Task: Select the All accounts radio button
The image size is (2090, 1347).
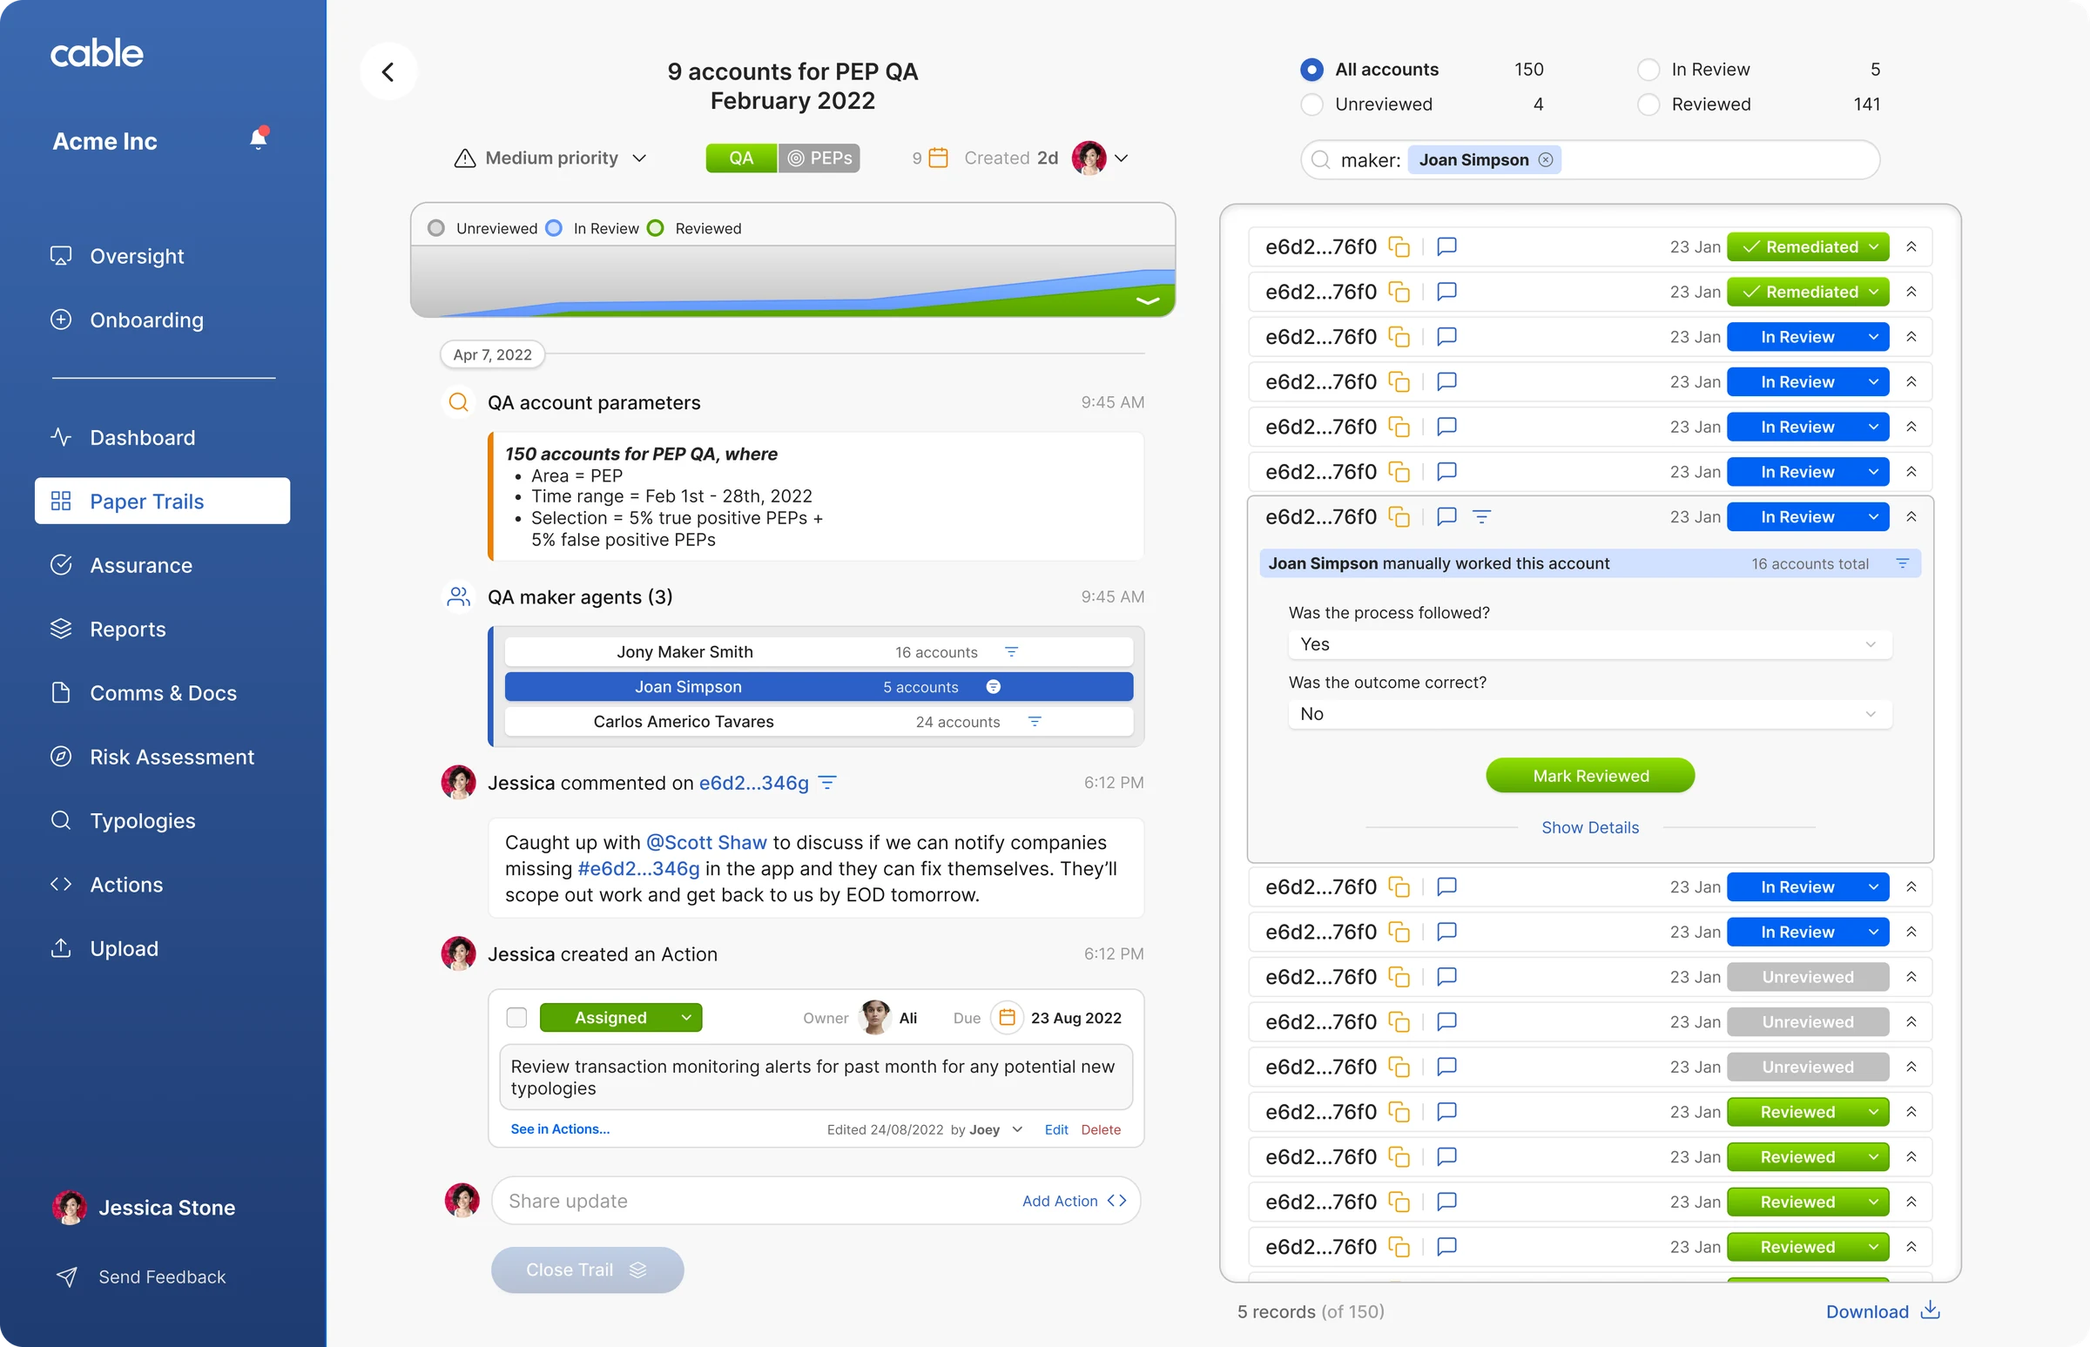Action: 1311,70
